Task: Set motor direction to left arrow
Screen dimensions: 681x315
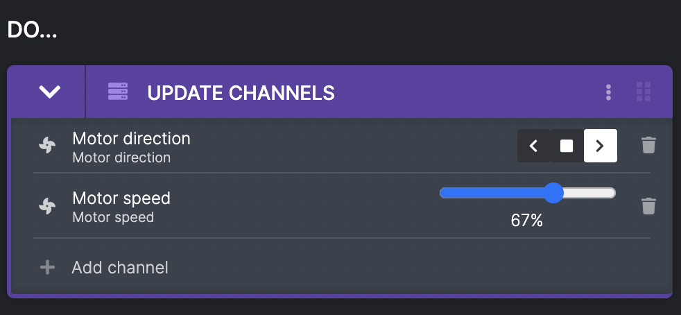Action: click(534, 146)
